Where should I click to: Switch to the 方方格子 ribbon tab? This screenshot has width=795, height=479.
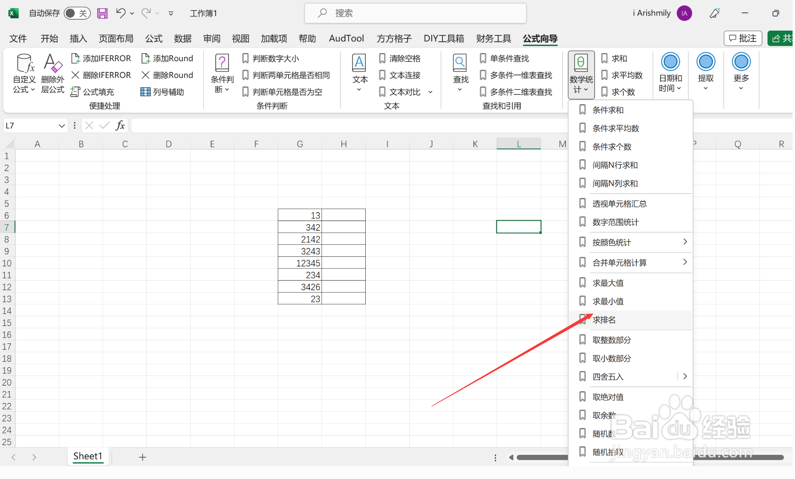tap(393, 39)
